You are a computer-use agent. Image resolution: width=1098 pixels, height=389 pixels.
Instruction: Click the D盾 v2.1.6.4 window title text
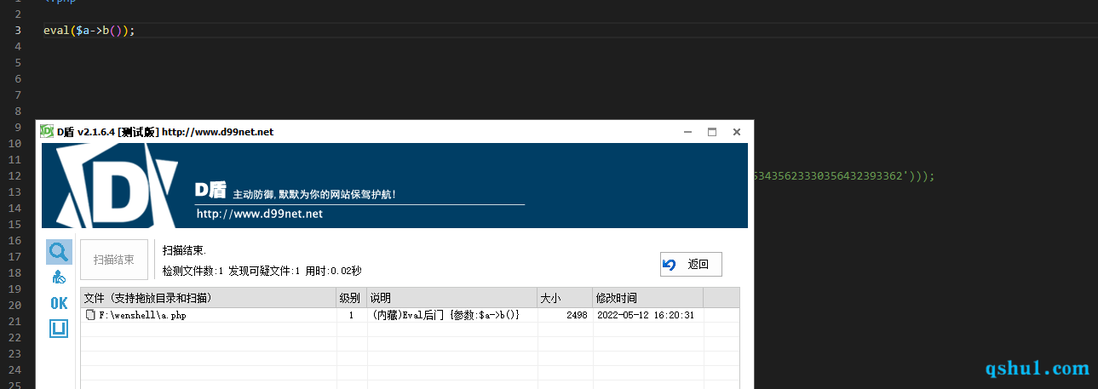click(165, 132)
